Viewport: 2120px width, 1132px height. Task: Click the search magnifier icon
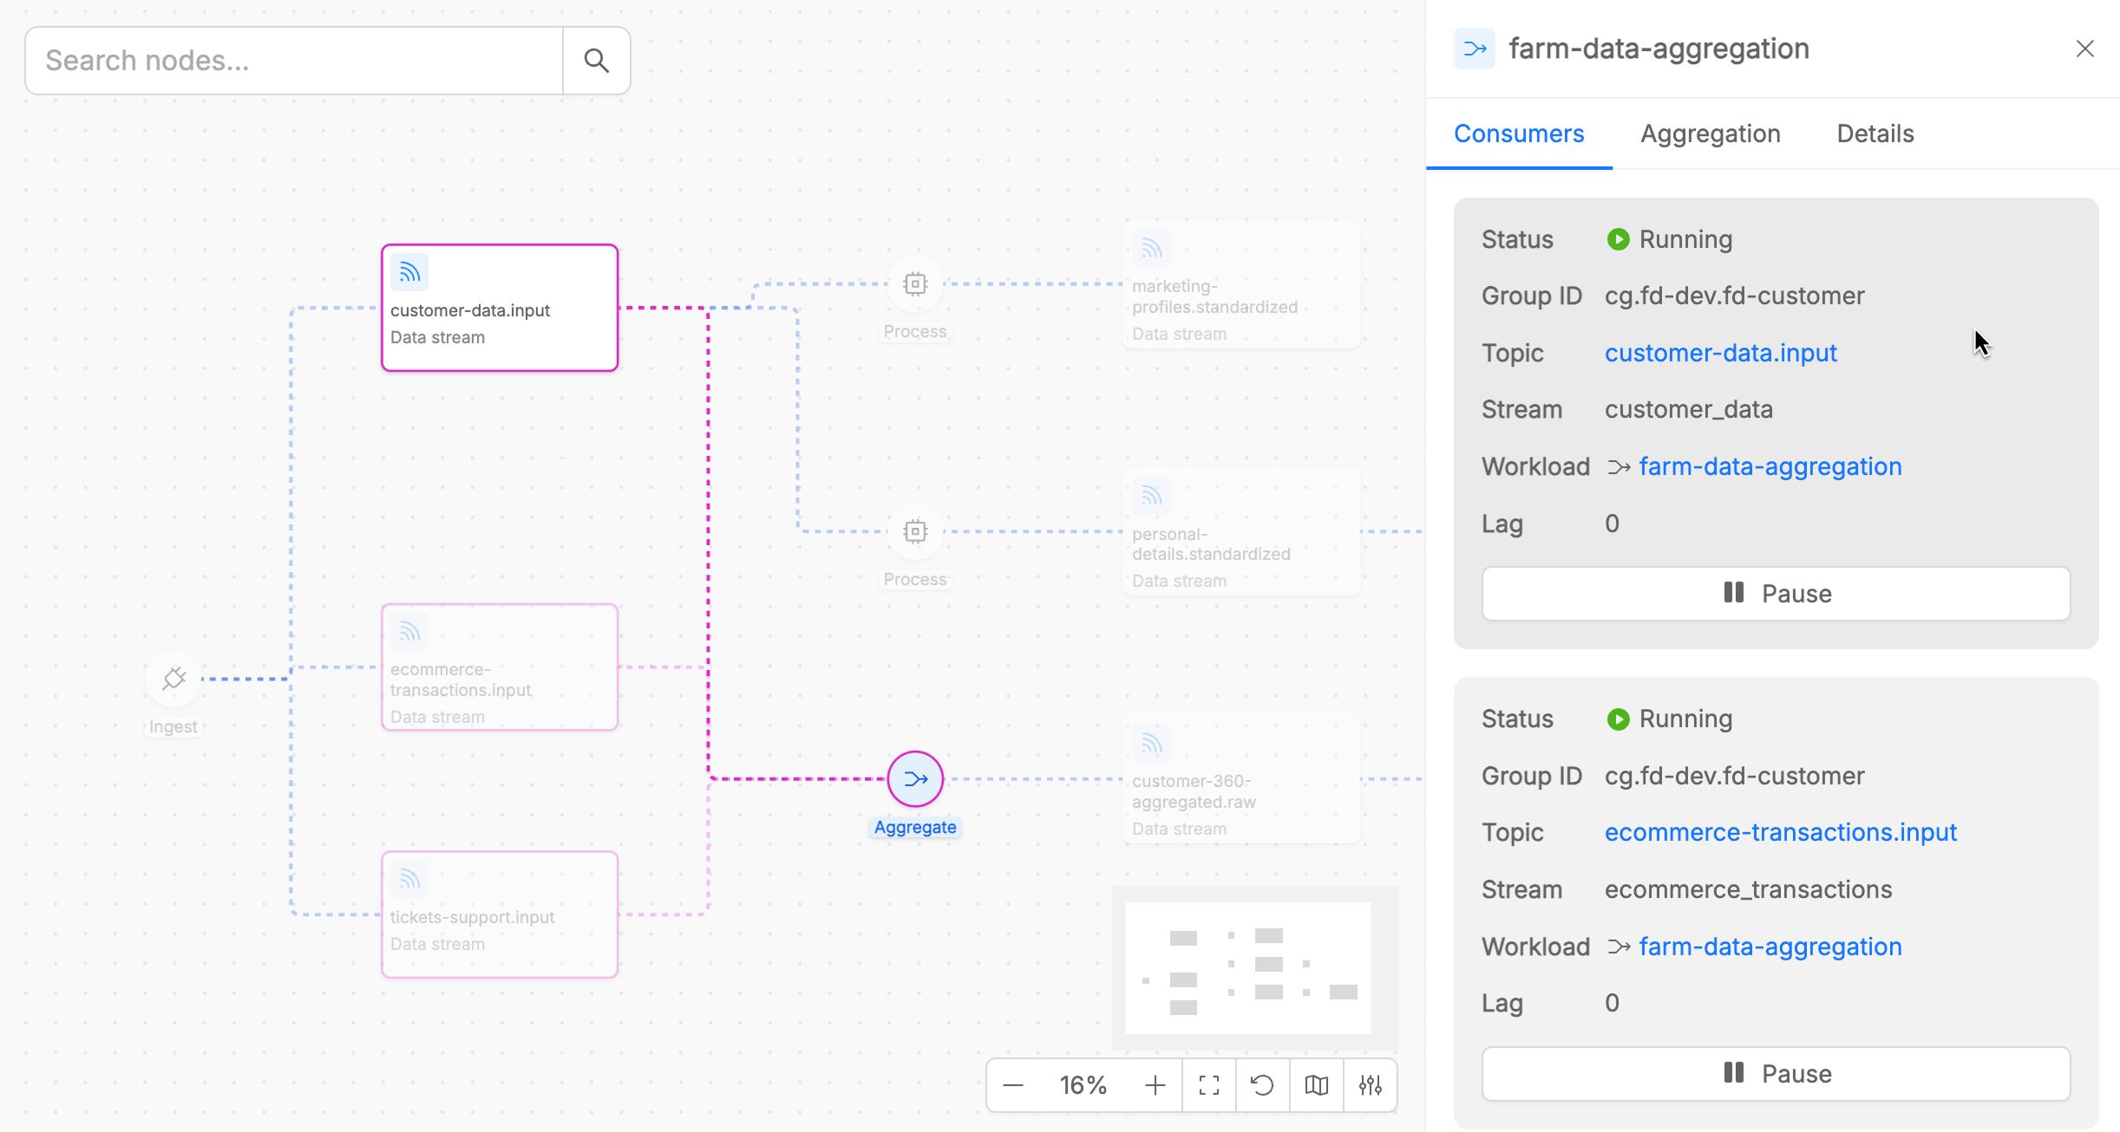tap(596, 61)
